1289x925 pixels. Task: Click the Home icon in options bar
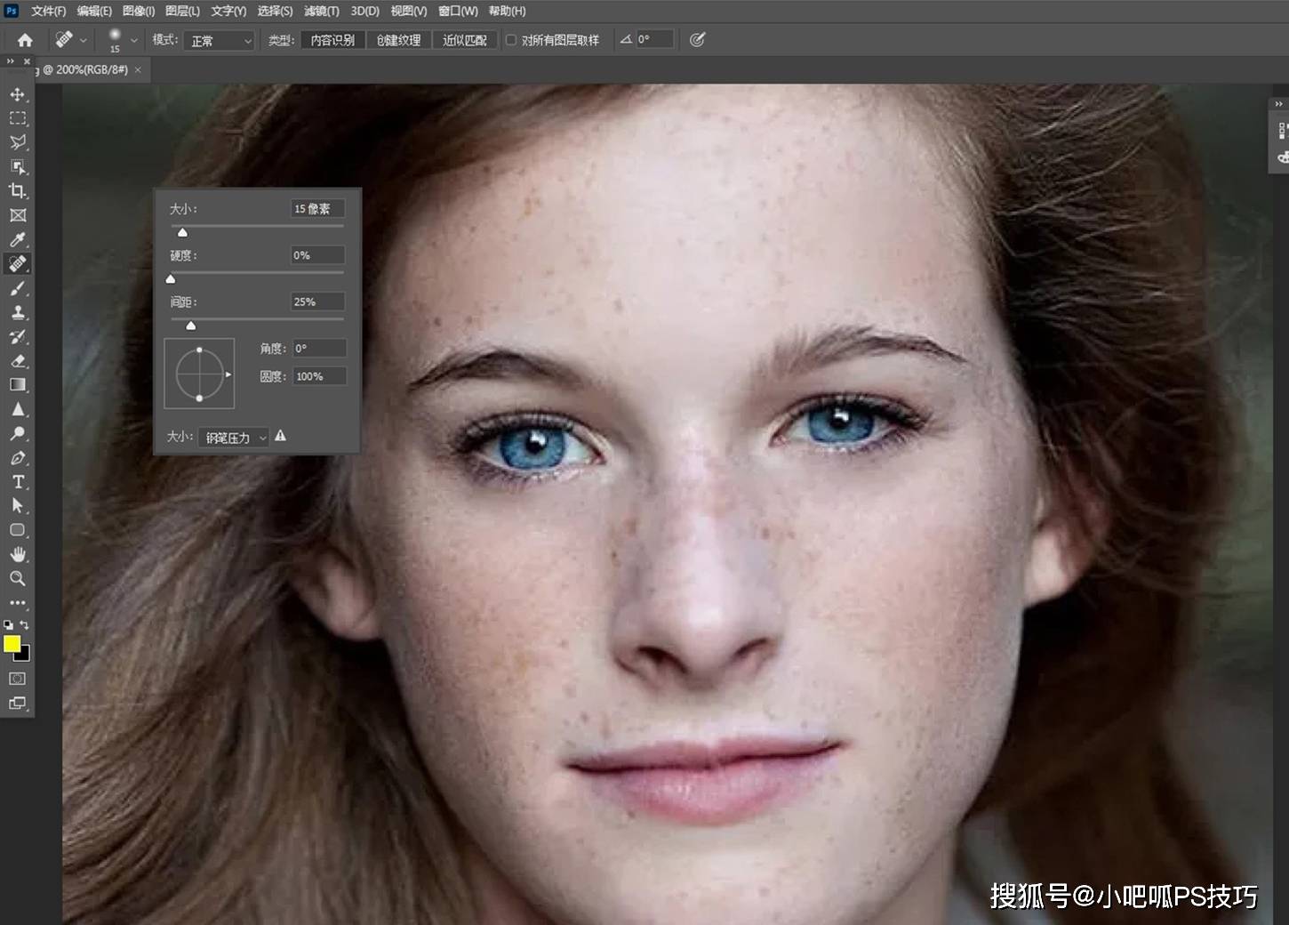click(x=25, y=40)
